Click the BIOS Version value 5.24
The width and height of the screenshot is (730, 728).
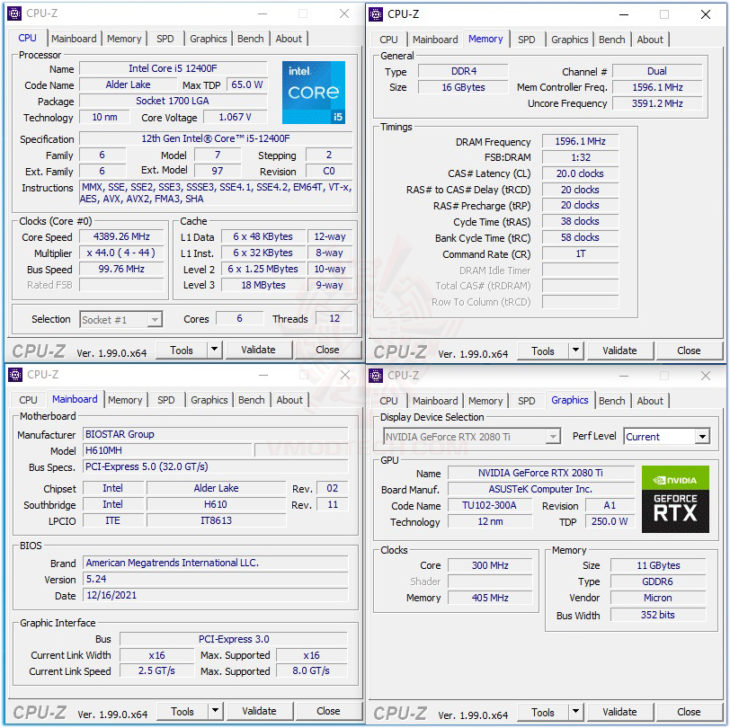pyautogui.click(x=215, y=579)
